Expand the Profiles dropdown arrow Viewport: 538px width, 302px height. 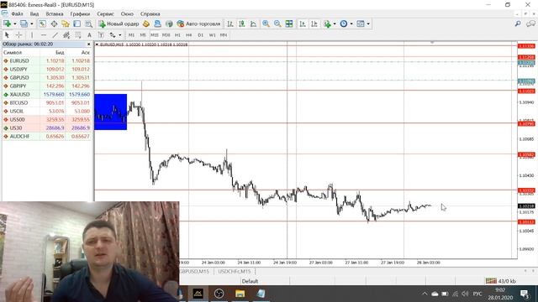(31, 23)
